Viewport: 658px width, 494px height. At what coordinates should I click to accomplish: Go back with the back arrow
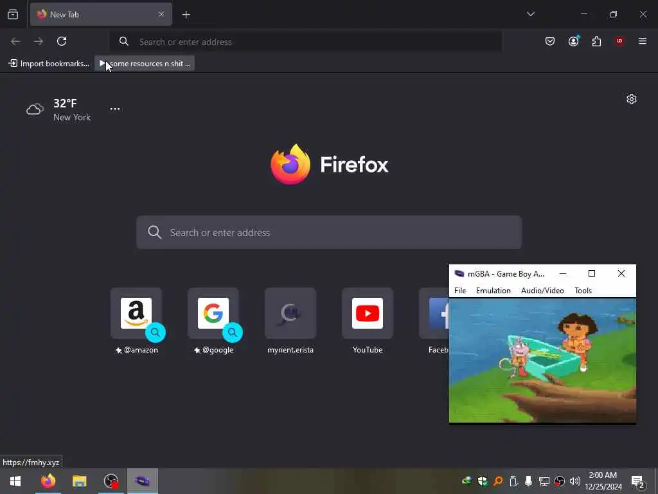click(15, 41)
